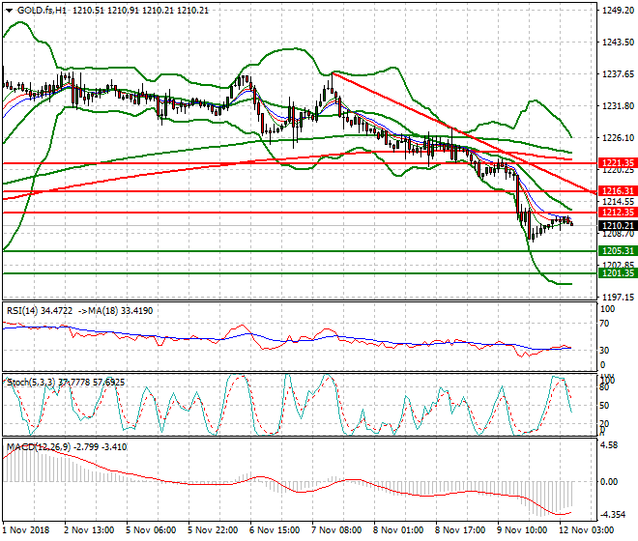Click the -4.354 MACD scale value
Viewport: 638px width, 541px height.
[613, 515]
